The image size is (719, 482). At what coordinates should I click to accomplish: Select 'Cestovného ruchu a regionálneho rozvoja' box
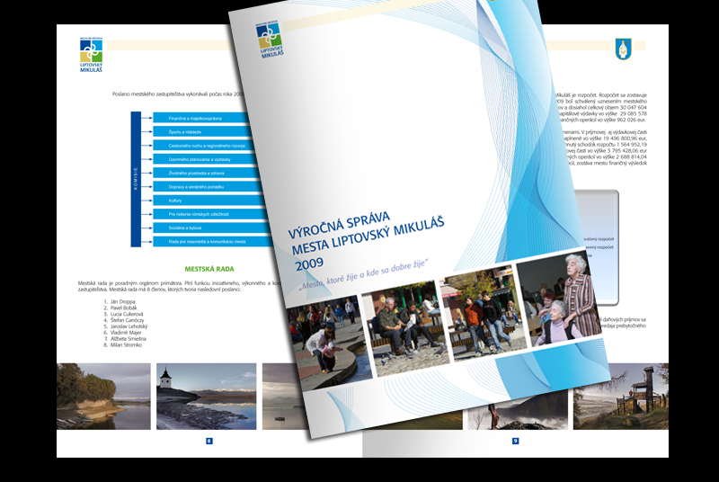[x=204, y=146]
